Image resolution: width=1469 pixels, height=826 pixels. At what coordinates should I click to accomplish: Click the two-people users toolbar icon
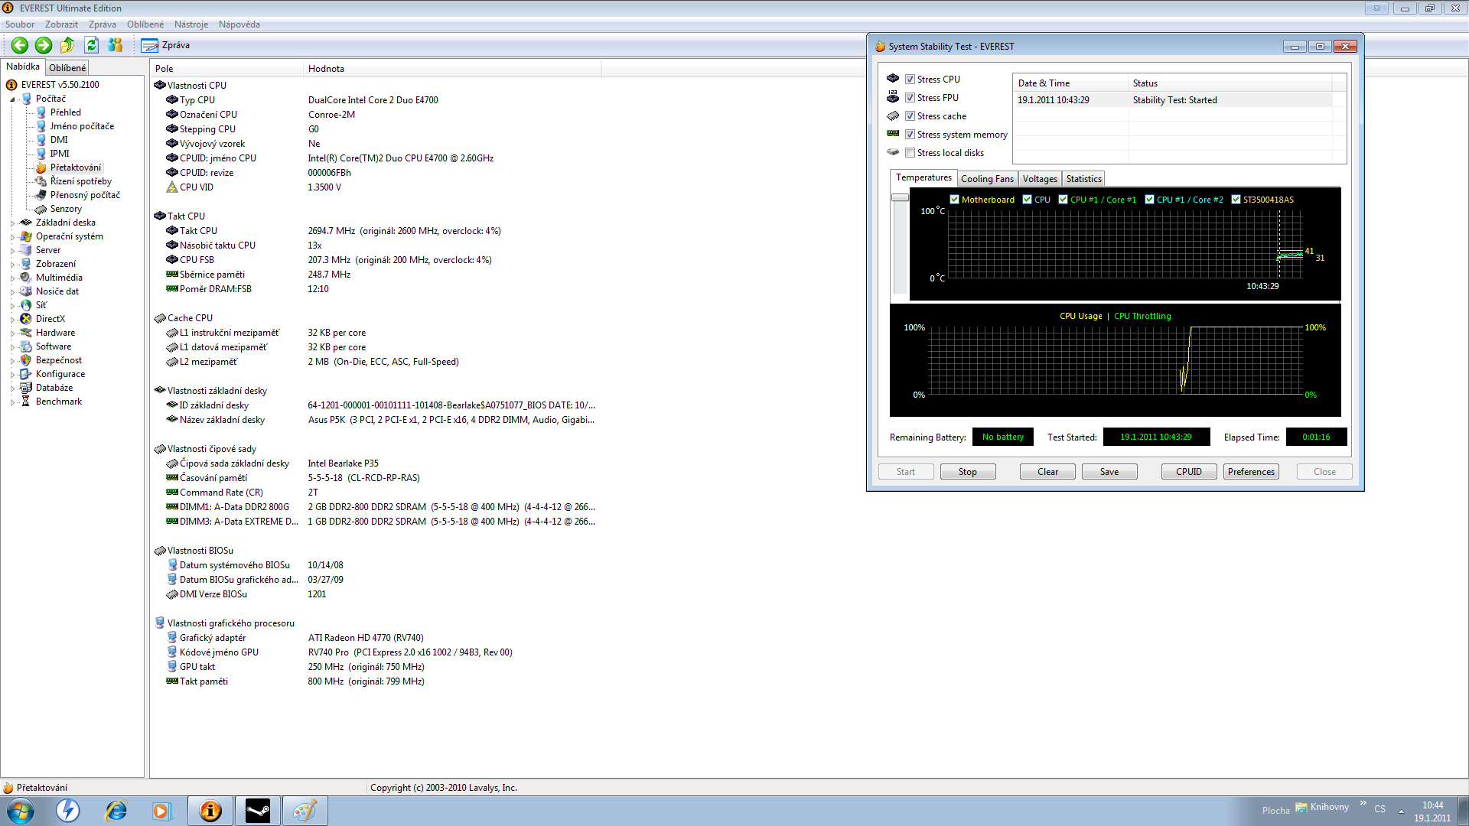pos(116,45)
